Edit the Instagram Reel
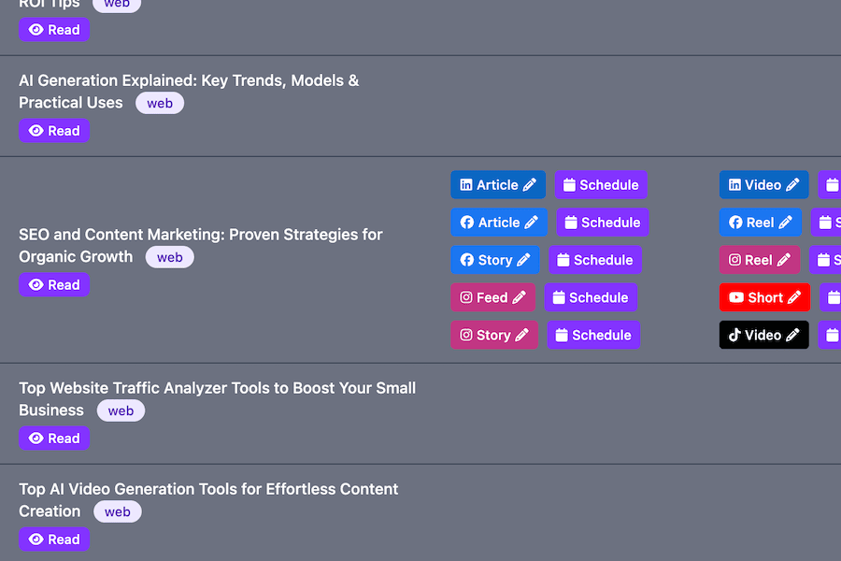This screenshot has height=561, width=841. tap(759, 260)
